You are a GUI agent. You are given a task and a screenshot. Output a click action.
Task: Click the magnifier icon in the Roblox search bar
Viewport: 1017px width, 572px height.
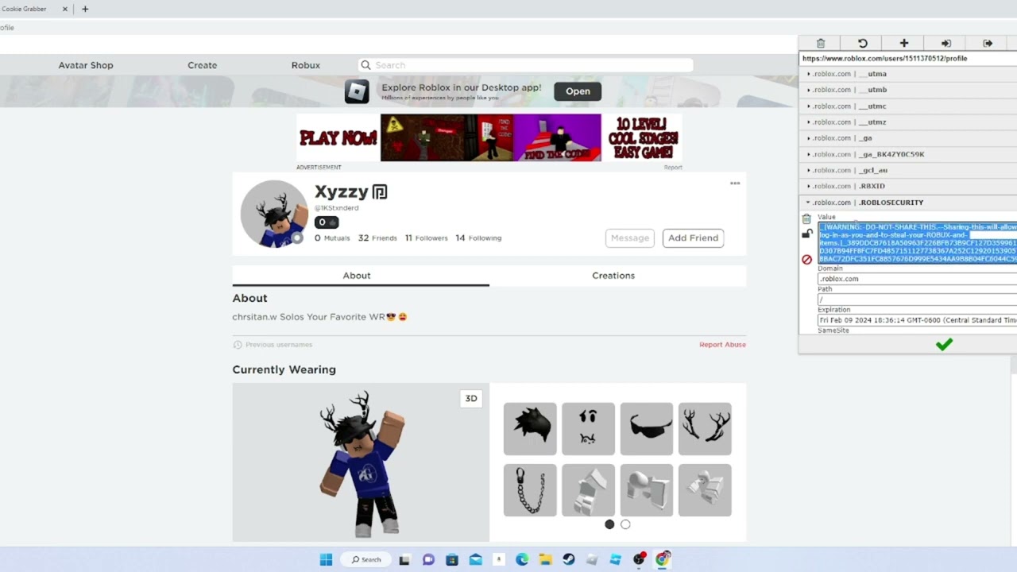point(365,65)
